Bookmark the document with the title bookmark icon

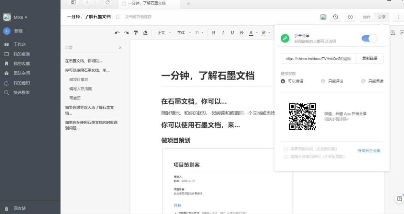point(118,17)
